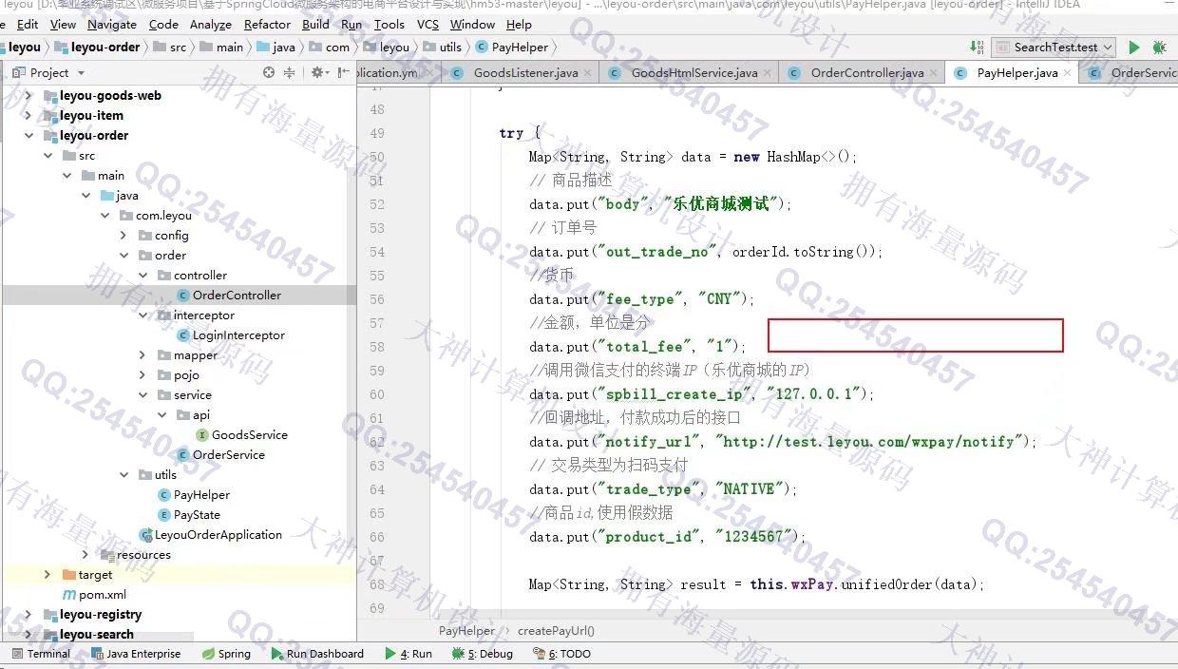Click PayHelper in the editor bottom breadcrumb
The width and height of the screenshot is (1178, 669).
[466, 630]
